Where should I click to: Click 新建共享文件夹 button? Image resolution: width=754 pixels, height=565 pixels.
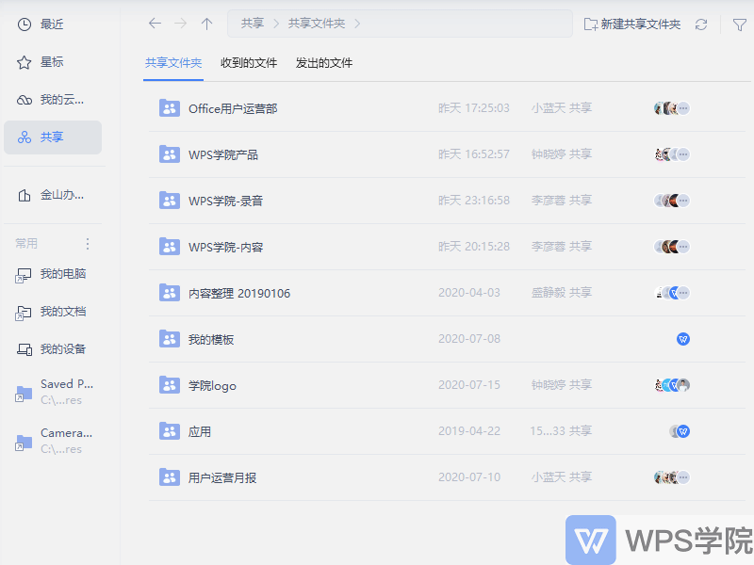(631, 24)
